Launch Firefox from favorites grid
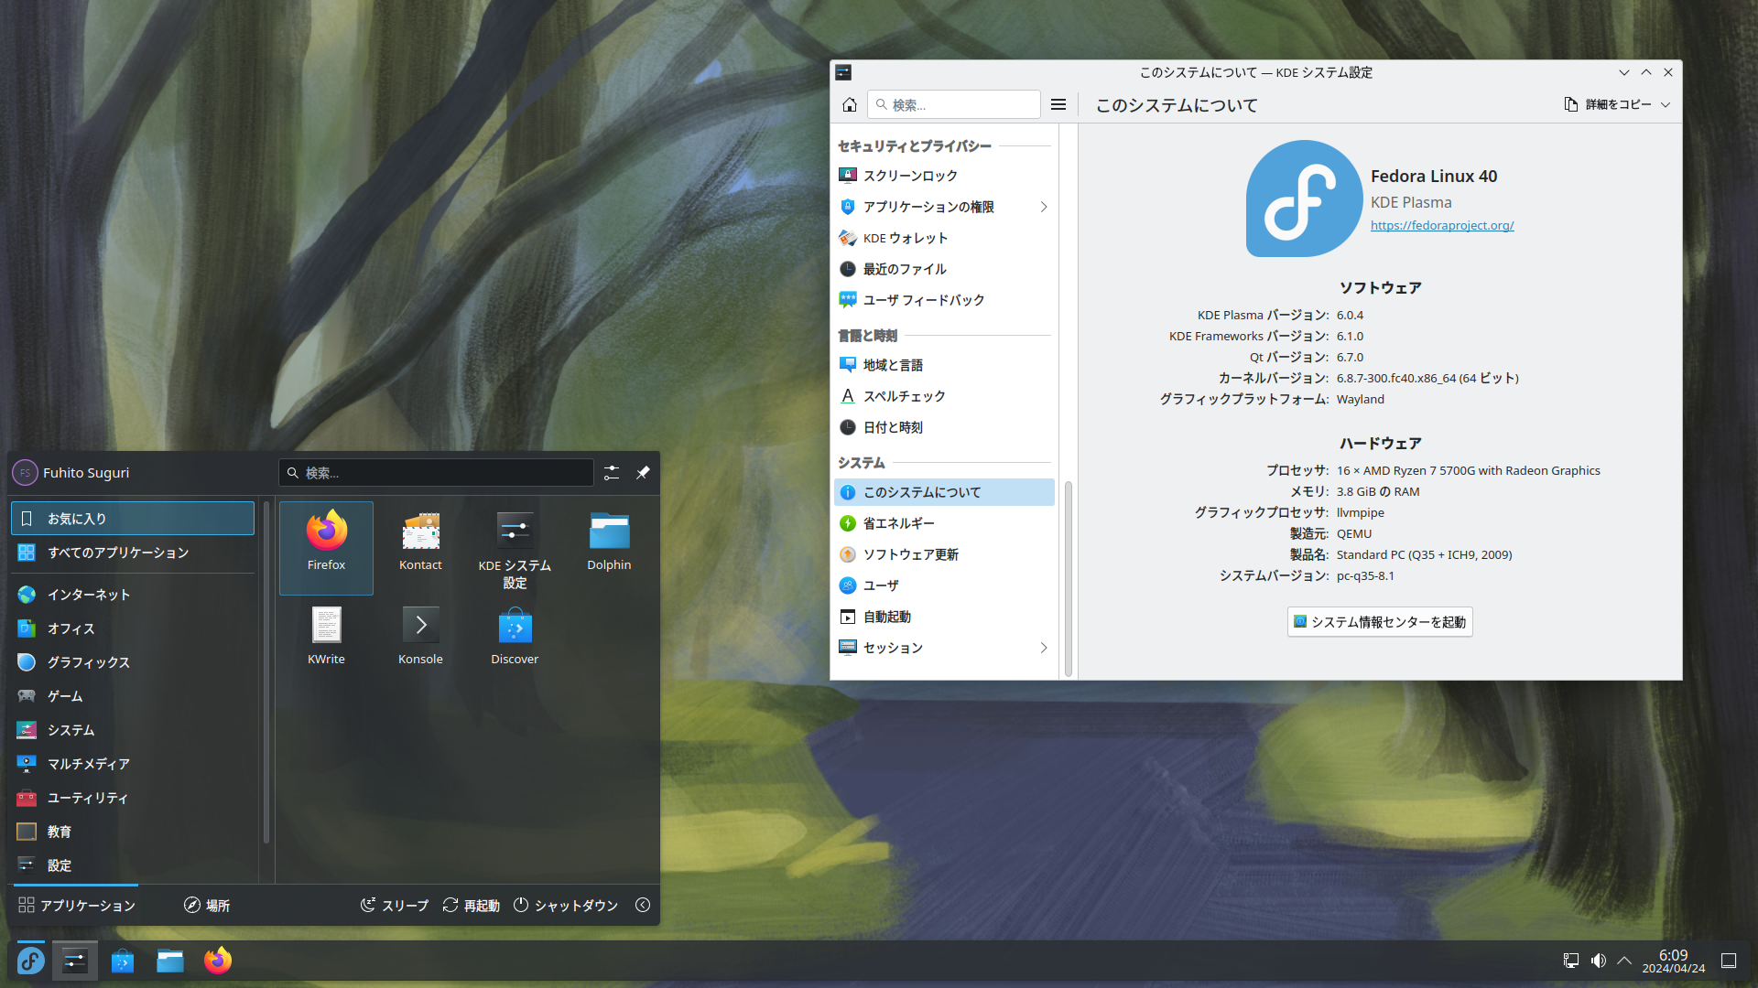 coord(326,533)
